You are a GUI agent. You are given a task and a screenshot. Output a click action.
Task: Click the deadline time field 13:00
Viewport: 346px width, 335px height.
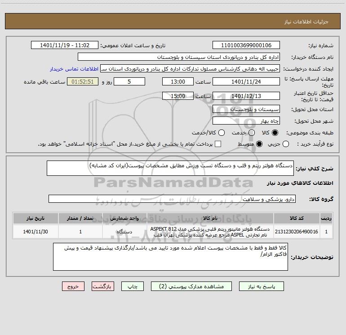pyautogui.click(x=178, y=81)
